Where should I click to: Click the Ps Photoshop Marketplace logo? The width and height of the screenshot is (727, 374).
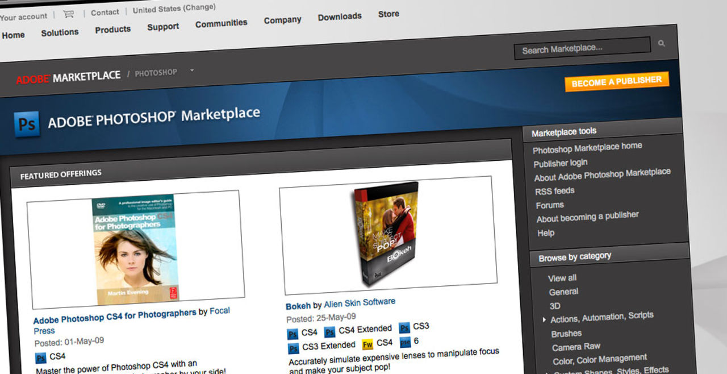27,124
